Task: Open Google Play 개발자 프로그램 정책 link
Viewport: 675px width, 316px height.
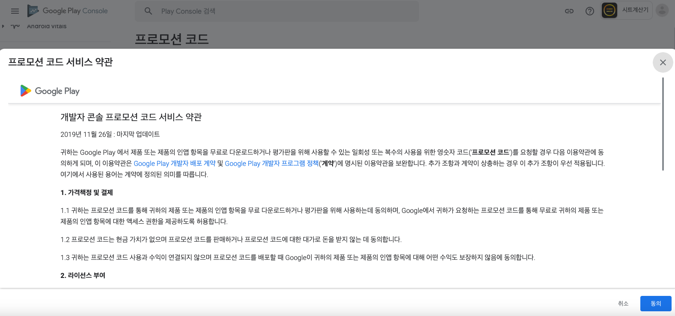Action: click(272, 163)
